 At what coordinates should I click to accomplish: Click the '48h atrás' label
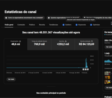tap(107, 64)
